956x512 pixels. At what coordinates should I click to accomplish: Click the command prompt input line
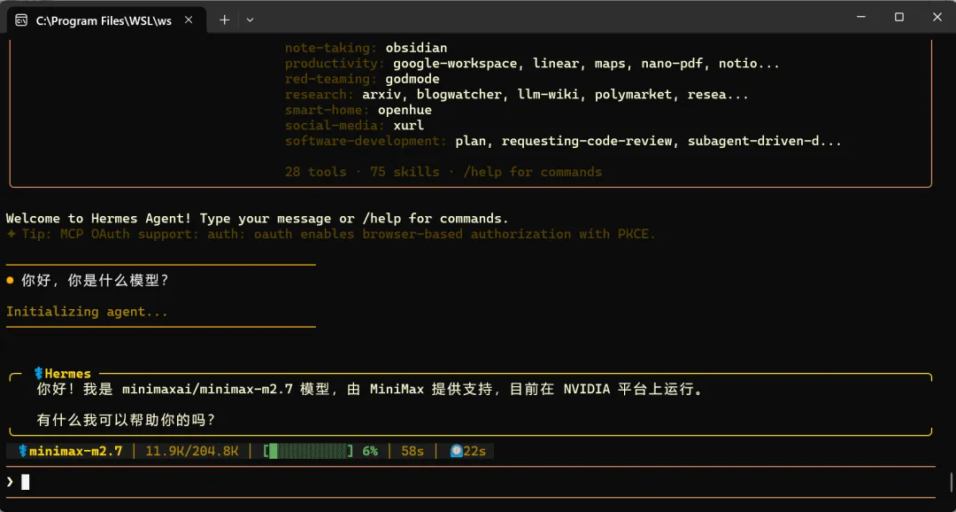point(471,482)
